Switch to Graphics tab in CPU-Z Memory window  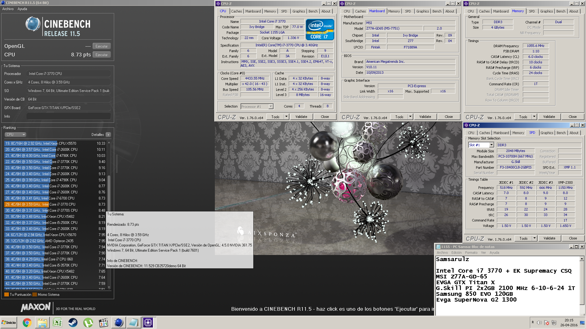coord(546,11)
